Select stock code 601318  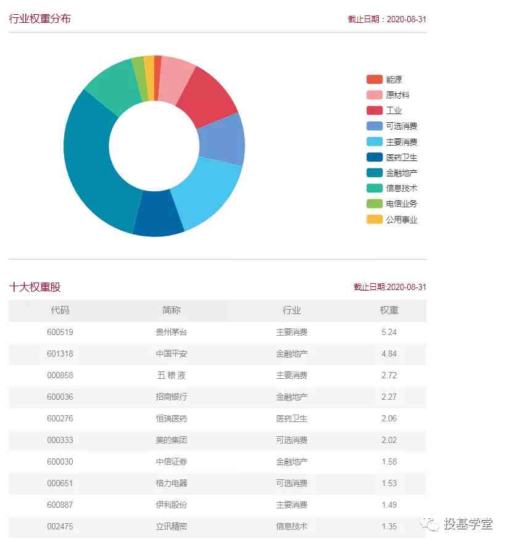[x=60, y=354]
